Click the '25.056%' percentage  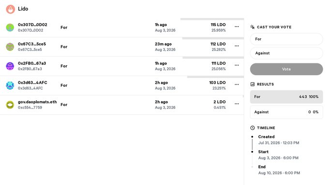pos(219,69)
